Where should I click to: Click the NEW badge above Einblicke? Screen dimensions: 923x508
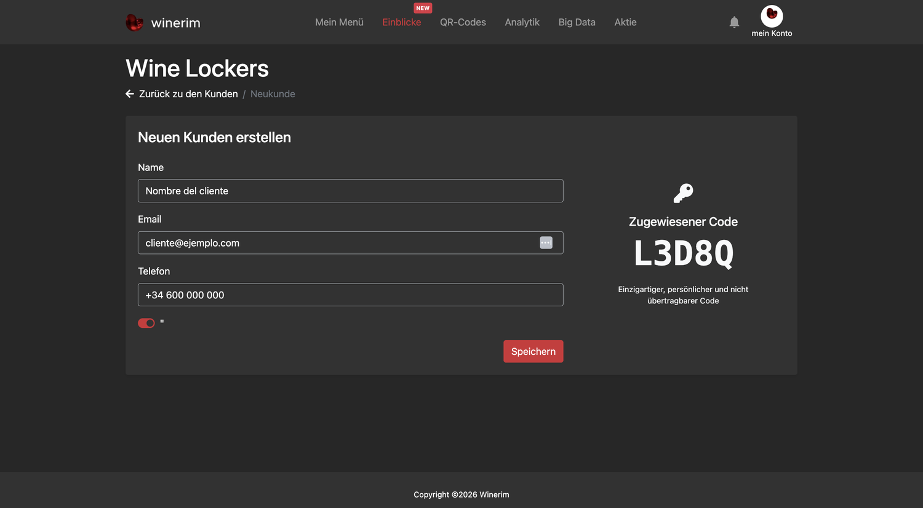point(423,8)
